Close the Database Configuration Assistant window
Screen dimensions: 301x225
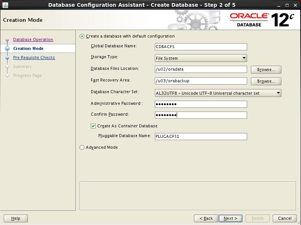coord(295,5)
